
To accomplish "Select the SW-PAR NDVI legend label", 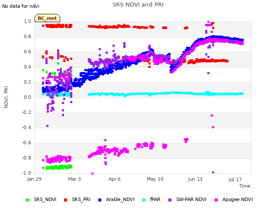I will tap(191, 199).
